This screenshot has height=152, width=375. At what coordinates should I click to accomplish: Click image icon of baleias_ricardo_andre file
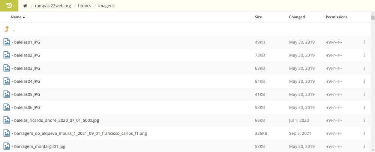click(x=7, y=120)
